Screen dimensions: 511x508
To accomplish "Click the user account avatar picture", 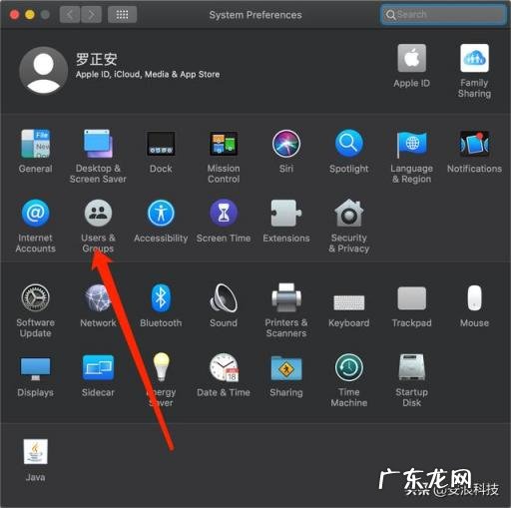I will 44,71.
